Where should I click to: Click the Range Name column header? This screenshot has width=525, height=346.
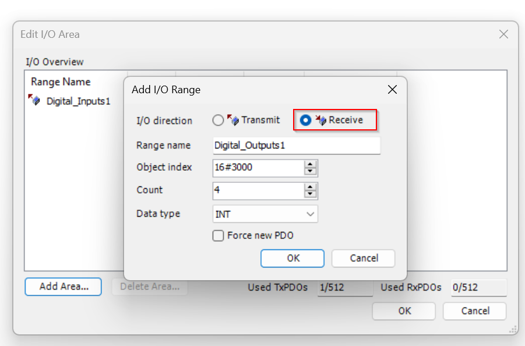tap(61, 82)
